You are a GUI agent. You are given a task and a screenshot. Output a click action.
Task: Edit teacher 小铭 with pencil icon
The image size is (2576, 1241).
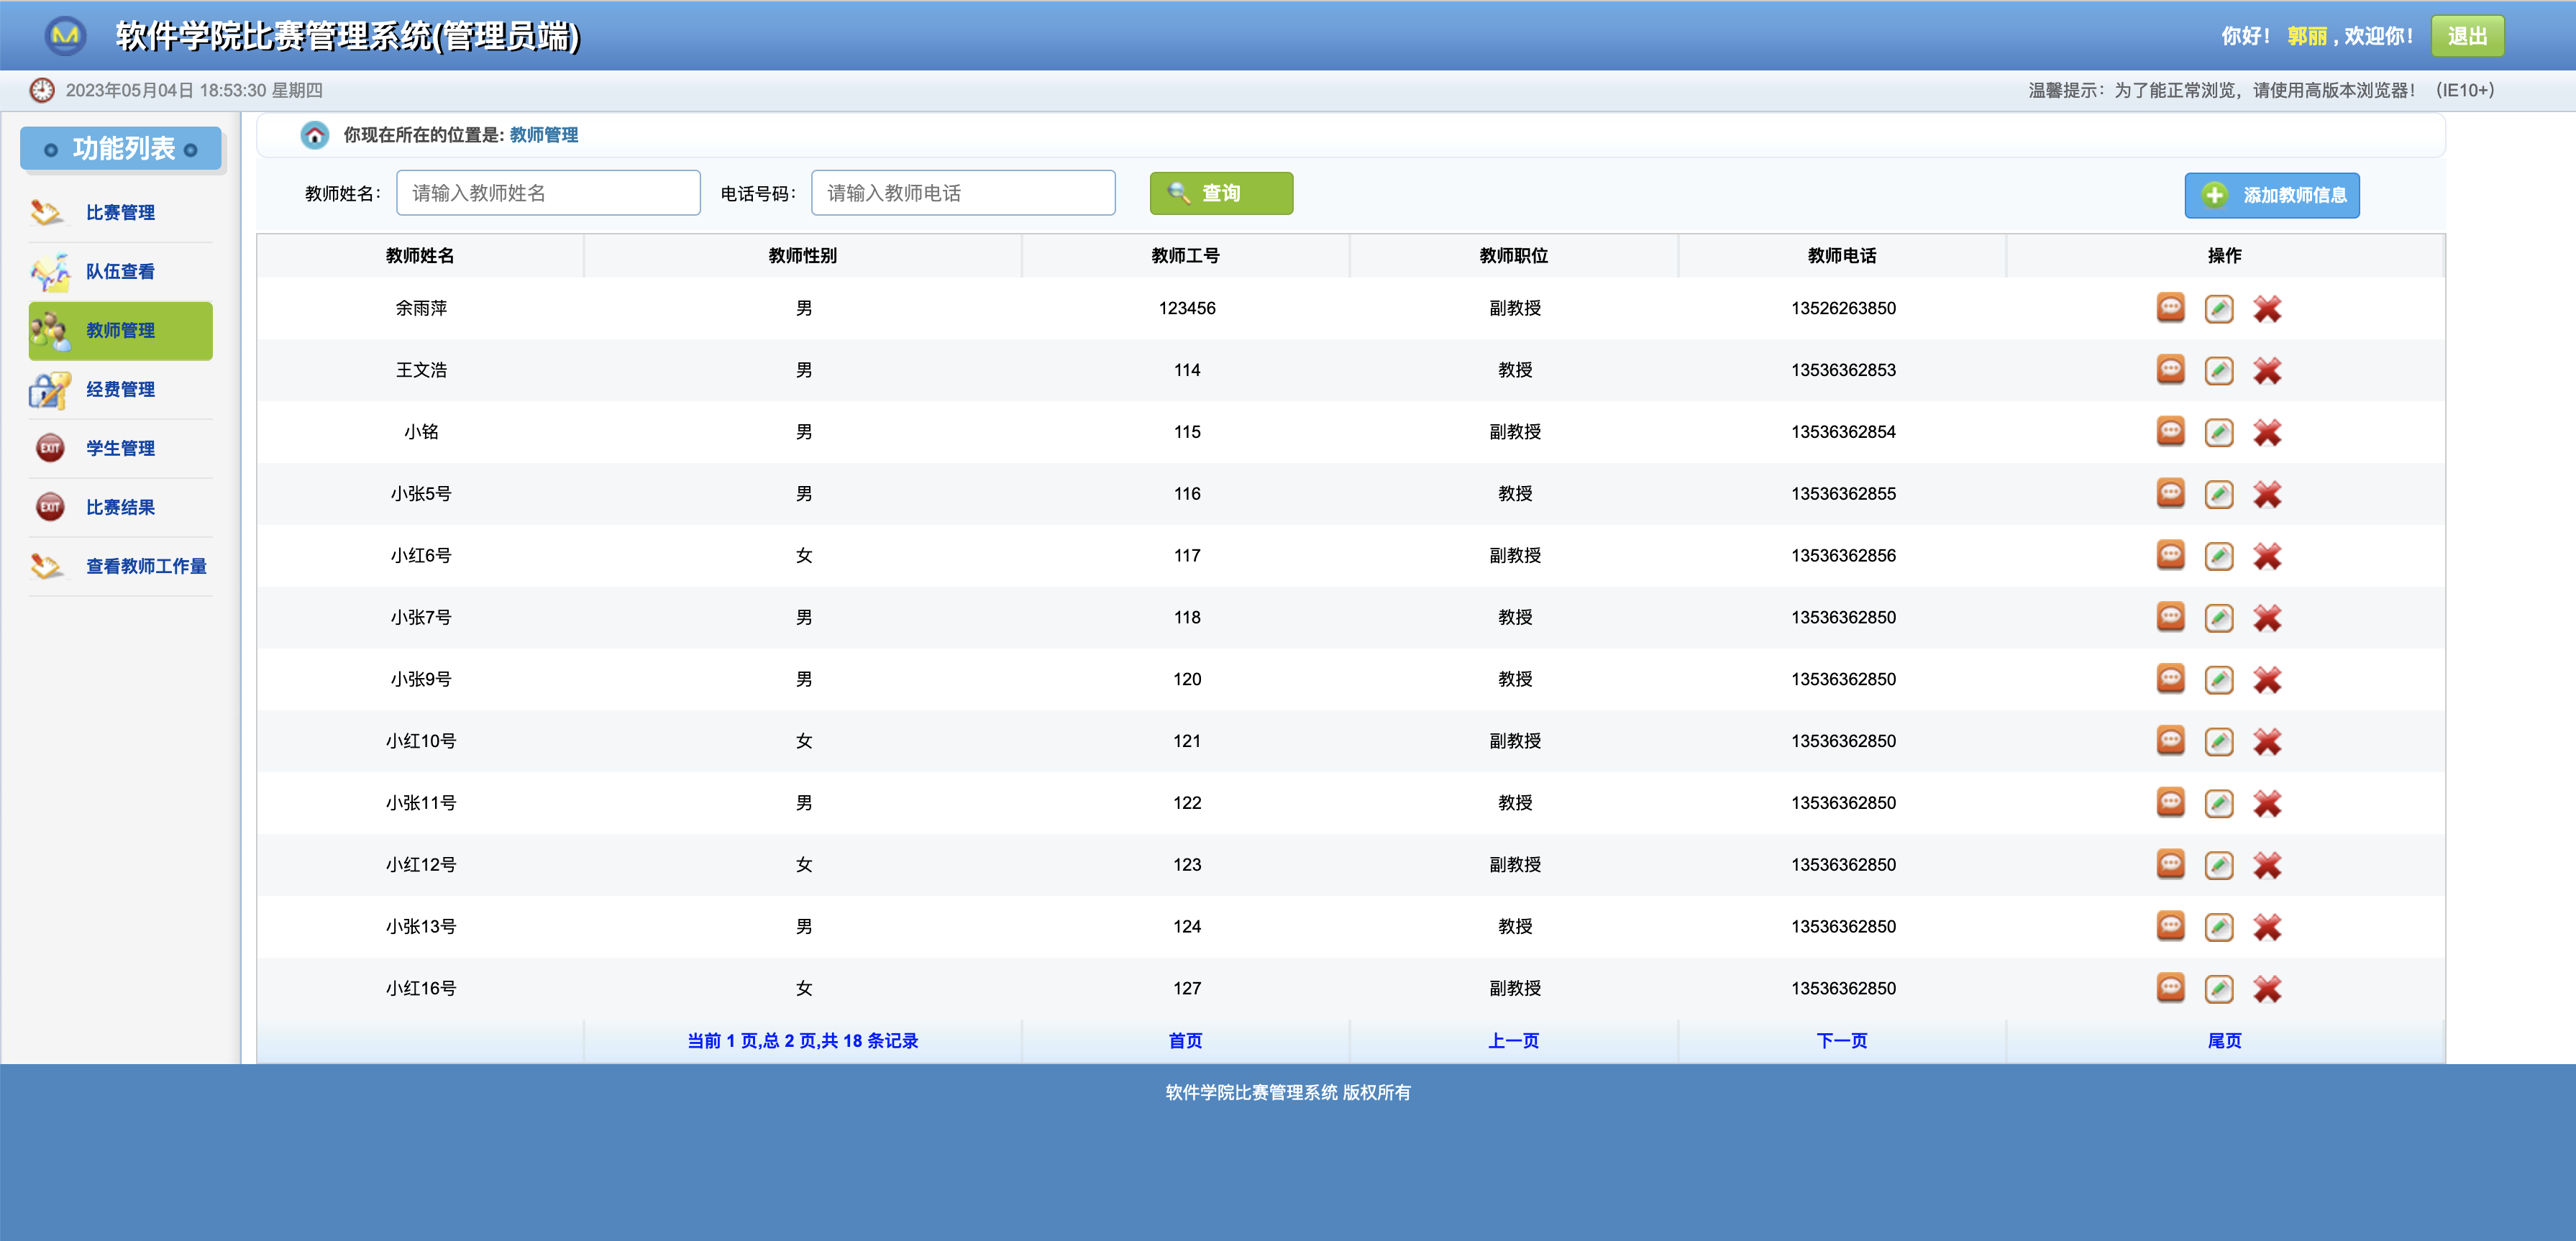(x=2218, y=433)
